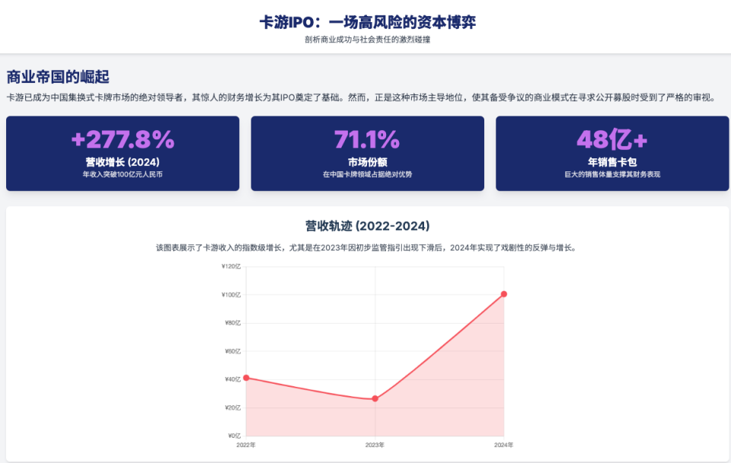Click the ¥80亿 y-axis label

[x=233, y=323]
